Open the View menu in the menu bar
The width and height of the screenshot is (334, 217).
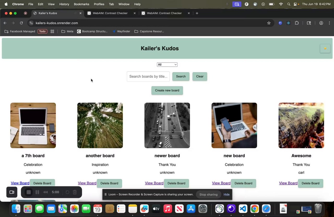[x=51, y=4]
